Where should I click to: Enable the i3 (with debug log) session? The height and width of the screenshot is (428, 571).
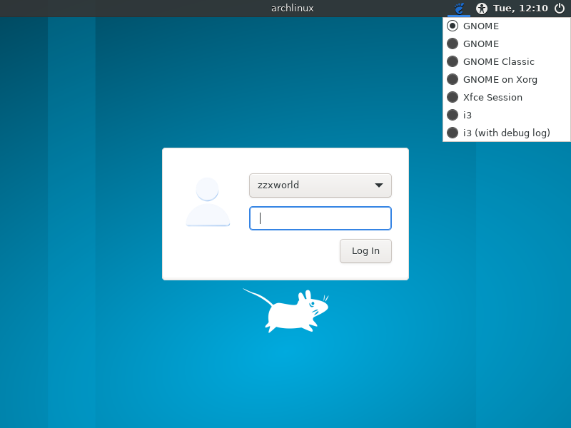[x=453, y=133]
